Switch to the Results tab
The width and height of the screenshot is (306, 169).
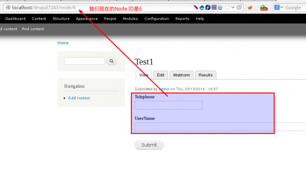205,75
